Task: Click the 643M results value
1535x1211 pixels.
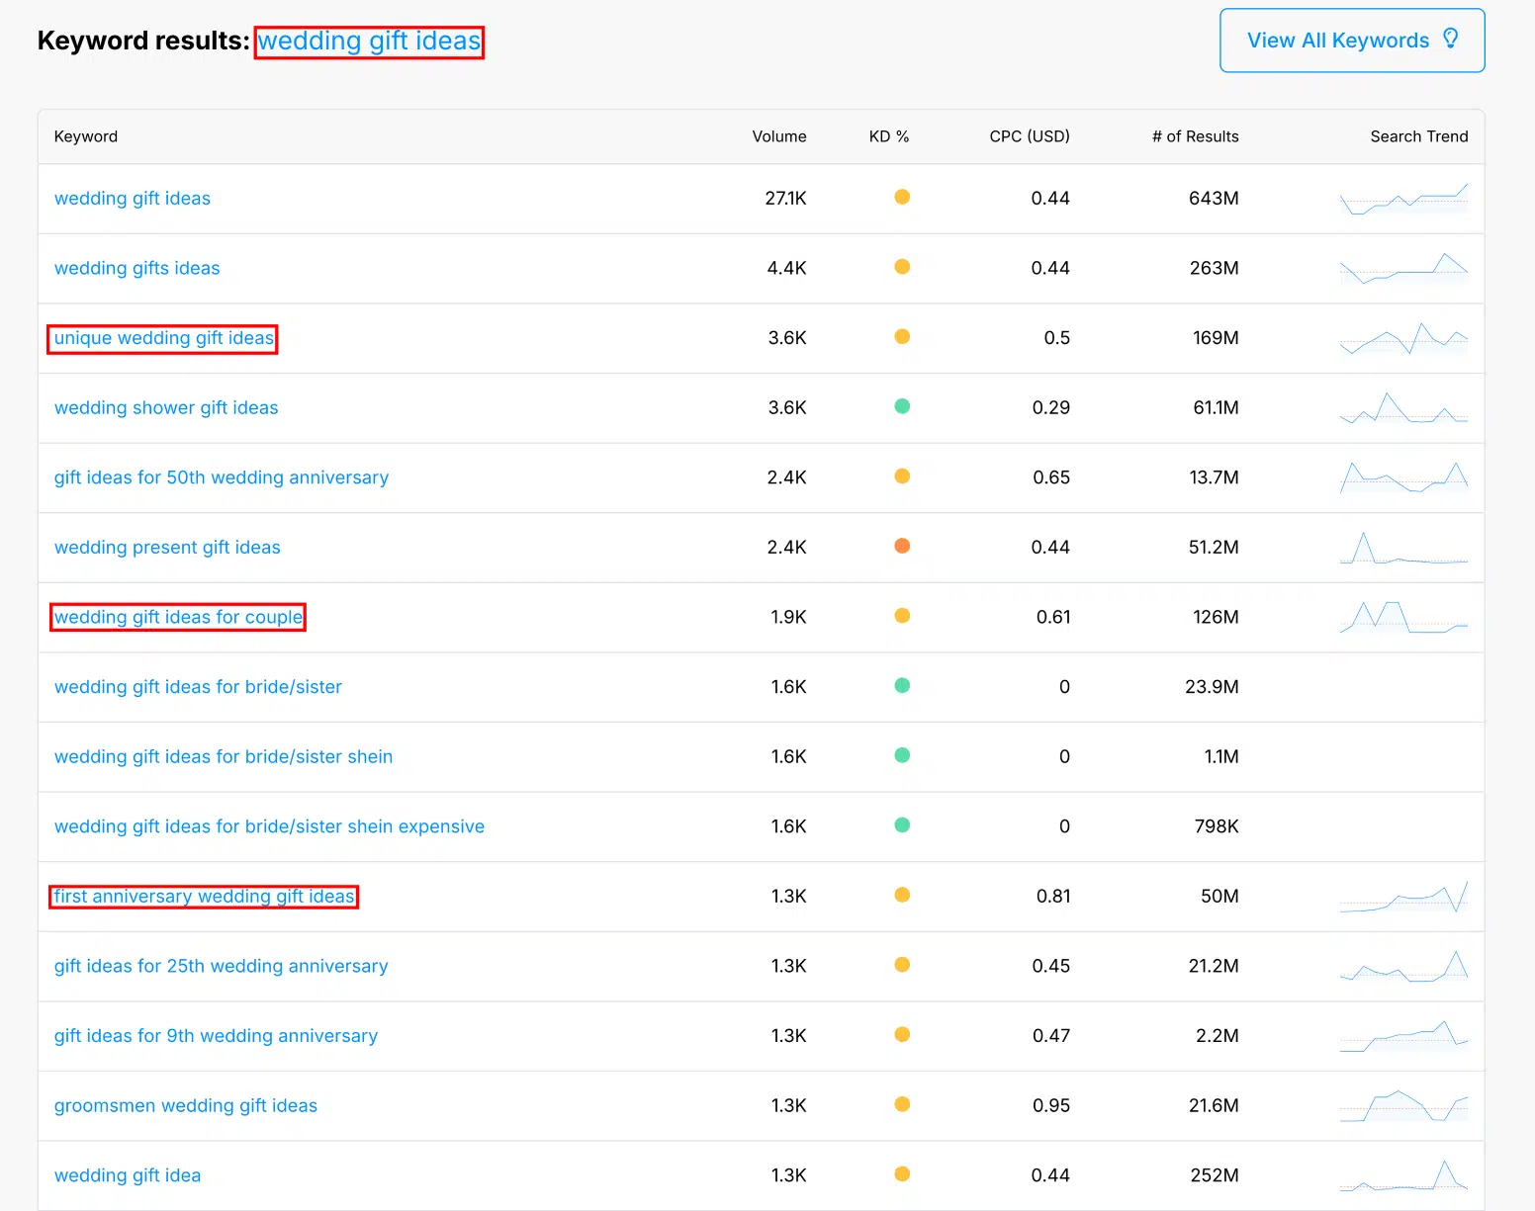Action: pos(1214,199)
